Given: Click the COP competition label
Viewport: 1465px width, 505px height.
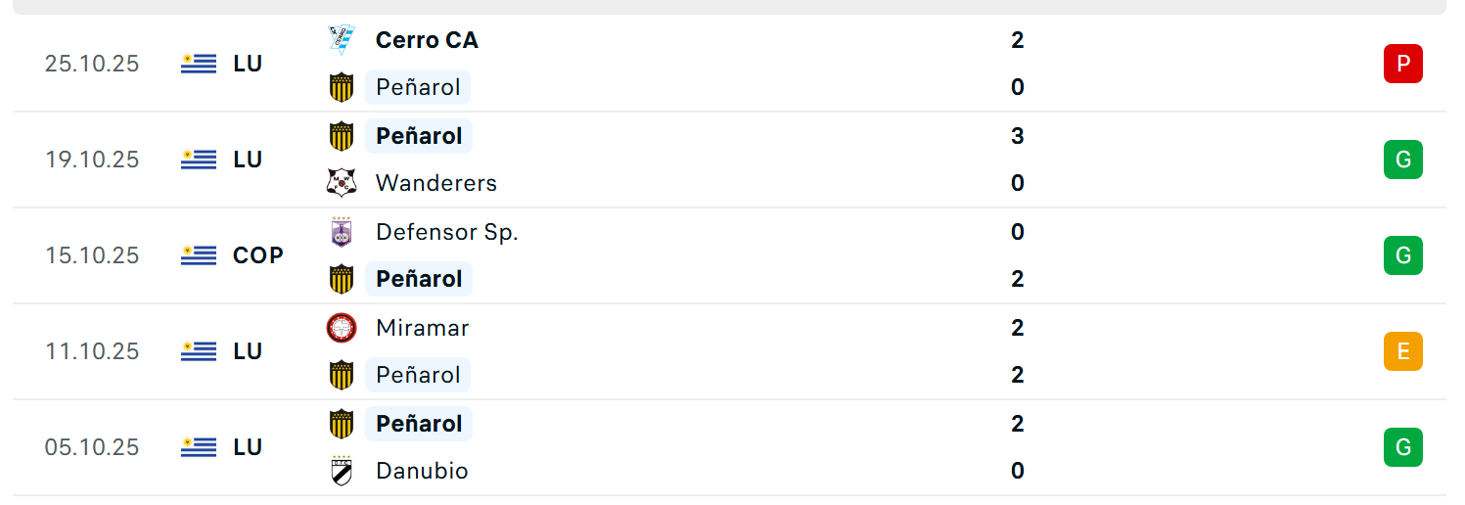Looking at the screenshot, I should pos(258,255).
